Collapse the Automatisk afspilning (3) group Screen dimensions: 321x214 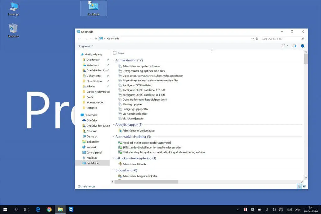(x=113, y=137)
